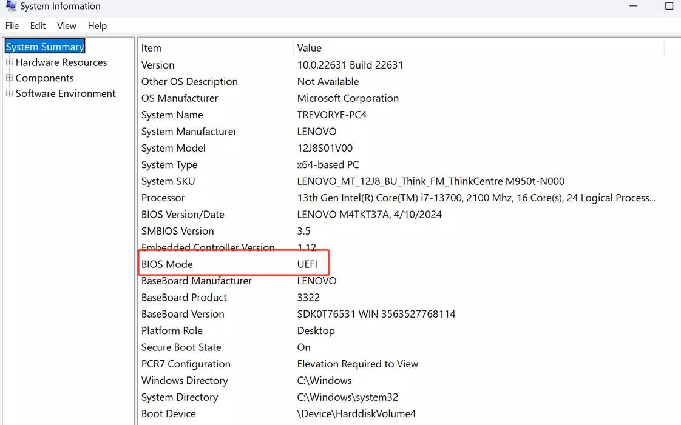This screenshot has height=425, width=681.
Task: Select the System Model row
Action: point(173,148)
